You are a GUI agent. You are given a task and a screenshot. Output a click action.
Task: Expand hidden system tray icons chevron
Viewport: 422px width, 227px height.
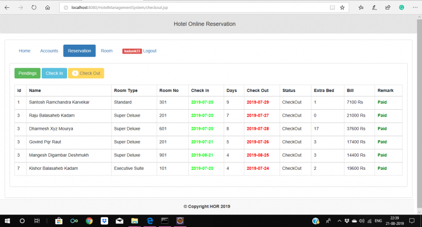click(339, 221)
